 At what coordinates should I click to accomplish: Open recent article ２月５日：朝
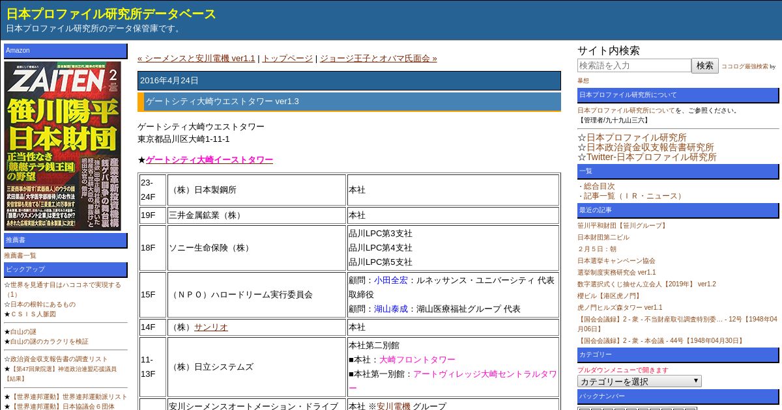(597, 249)
